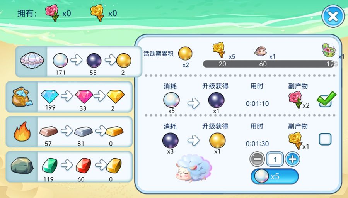Select the pearl shell category tab
The image size is (348, 198).
click(32, 61)
